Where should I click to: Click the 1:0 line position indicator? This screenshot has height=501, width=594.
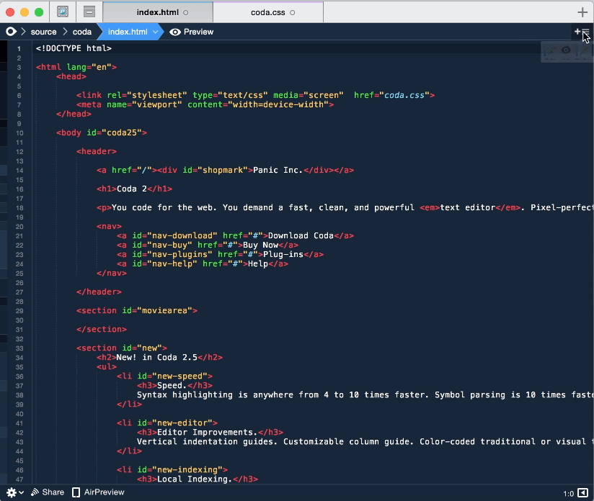(x=567, y=492)
